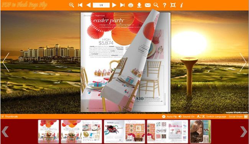
Task: Flip forward with the right stage arrow
Action: pos(243,62)
